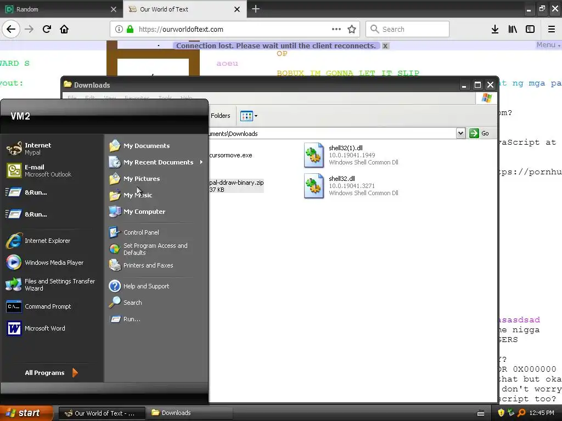
Task: Open My Documents
Action: pyautogui.click(x=156, y=146)
